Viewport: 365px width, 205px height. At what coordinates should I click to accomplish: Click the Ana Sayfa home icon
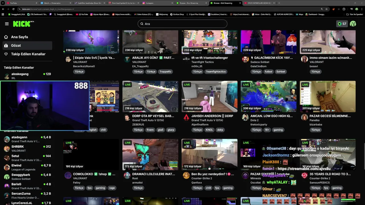[x=6, y=37]
